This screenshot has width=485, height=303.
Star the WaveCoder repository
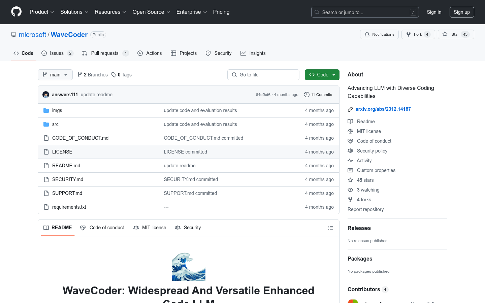pyautogui.click(x=456, y=34)
